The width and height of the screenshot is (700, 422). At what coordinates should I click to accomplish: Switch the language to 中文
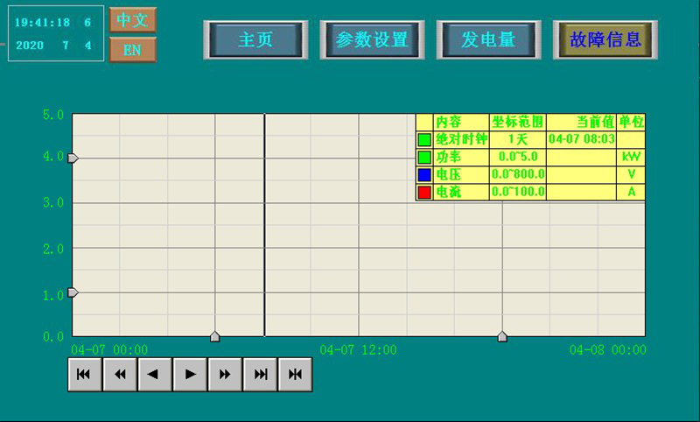coord(132,19)
